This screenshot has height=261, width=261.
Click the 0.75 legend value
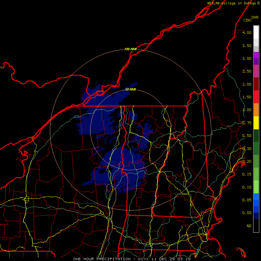click(247, 123)
